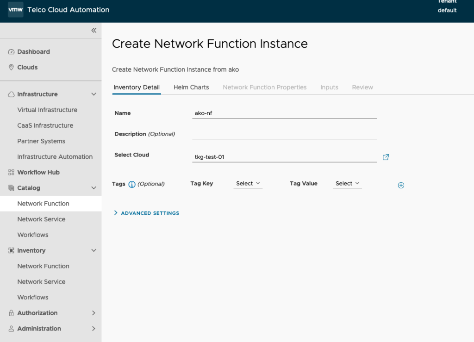The image size is (474, 342).
Task: Click the Authorization lock icon
Action: [x=11, y=313]
